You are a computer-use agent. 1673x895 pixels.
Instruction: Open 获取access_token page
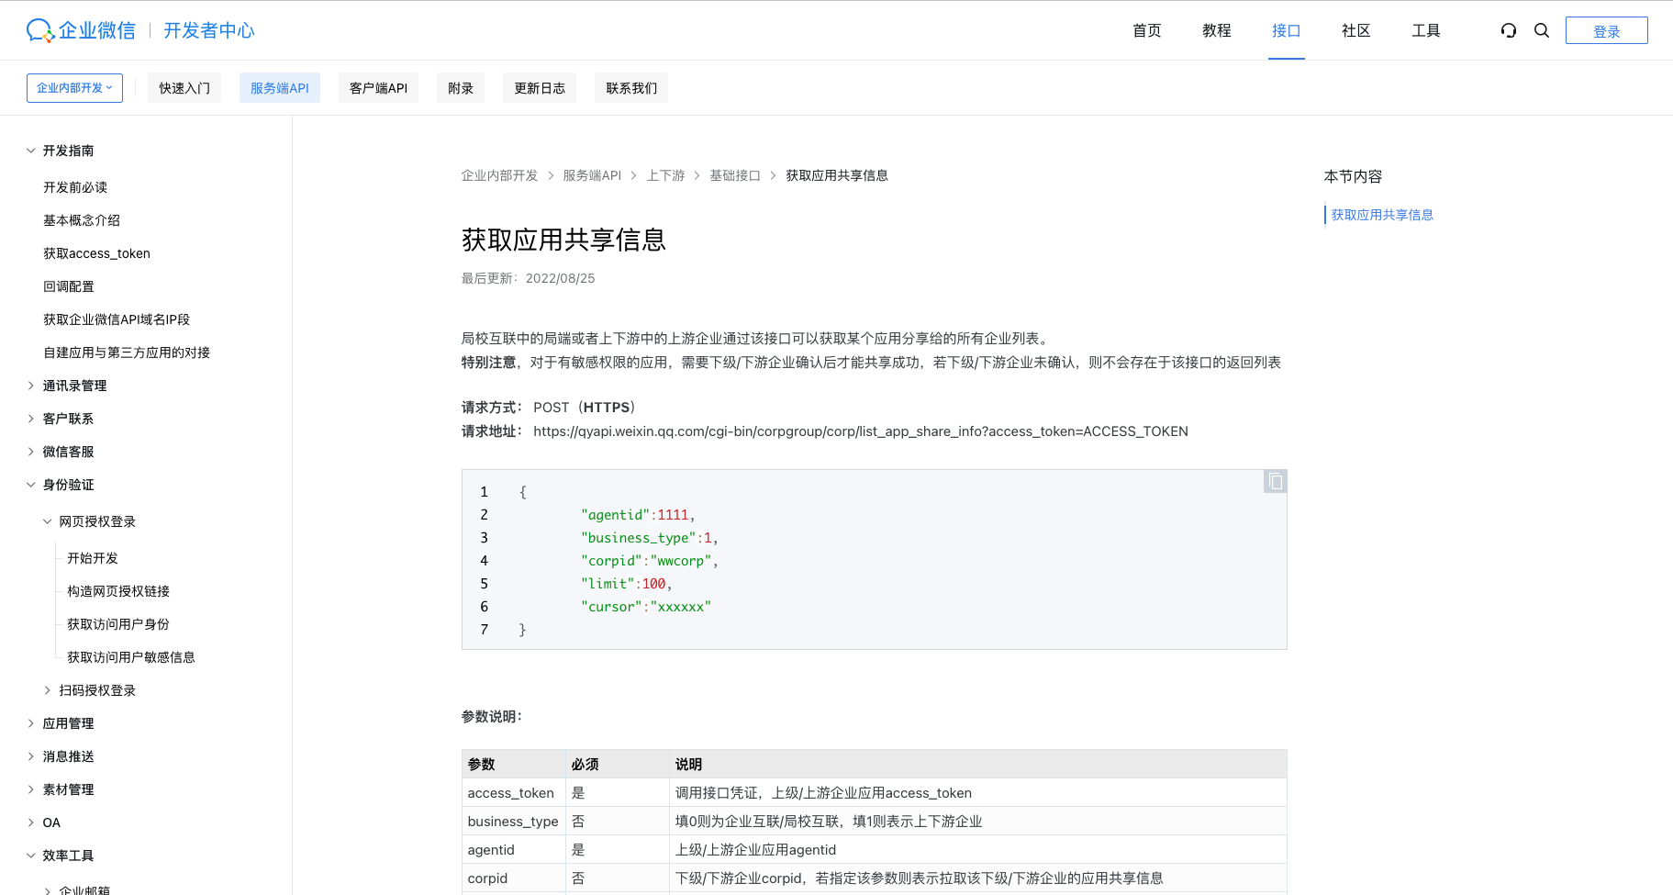(x=96, y=253)
